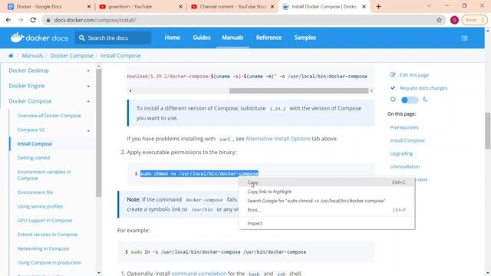Close the greenhorn - YouTube tab
The height and width of the screenshot is (276, 491).
click(x=180, y=6)
